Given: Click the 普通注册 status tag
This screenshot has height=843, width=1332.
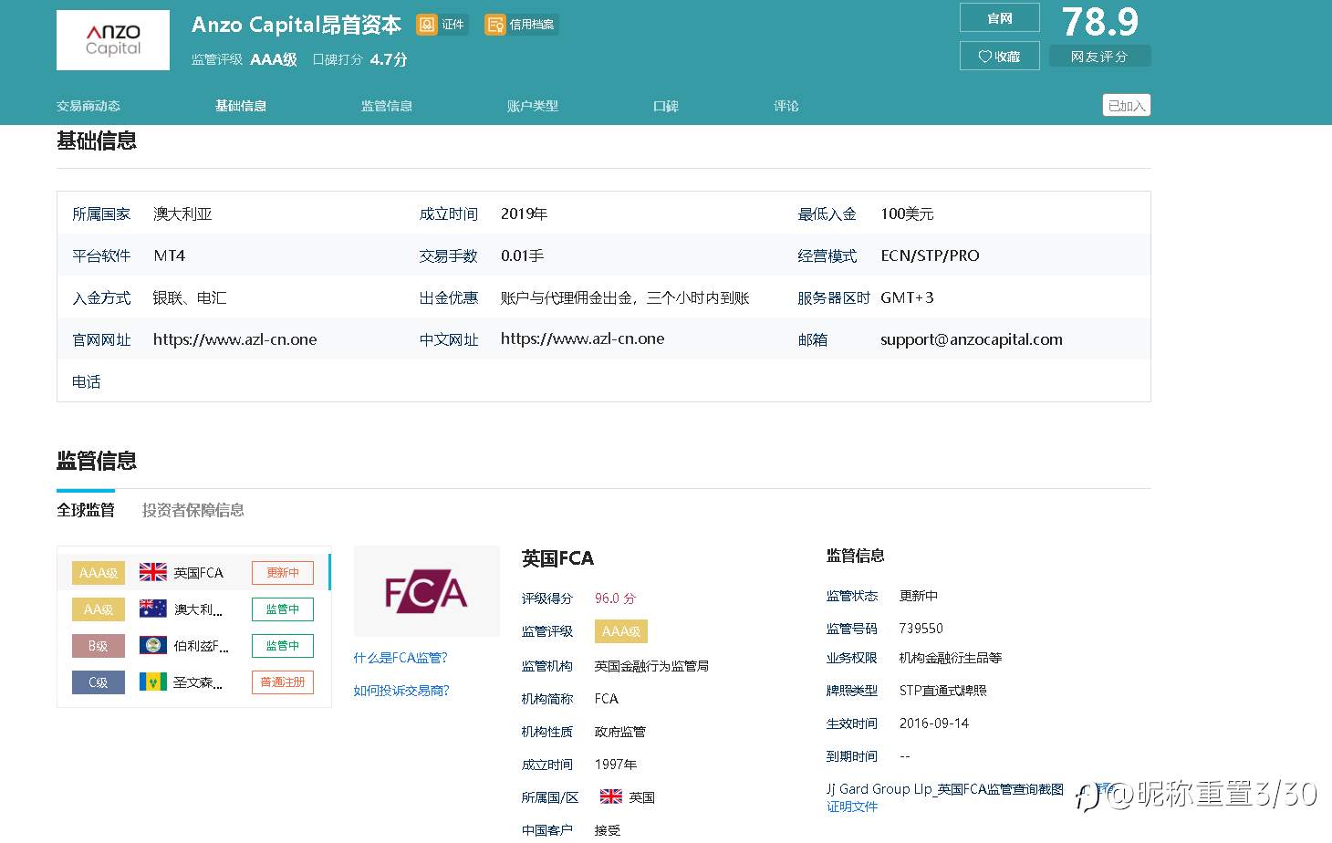Looking at the screenshot, I should [283, 682].
